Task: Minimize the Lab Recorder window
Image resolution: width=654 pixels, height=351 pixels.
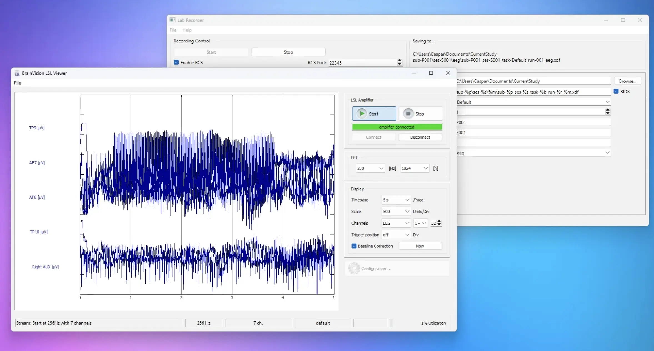Action: (x=606, y=20)
